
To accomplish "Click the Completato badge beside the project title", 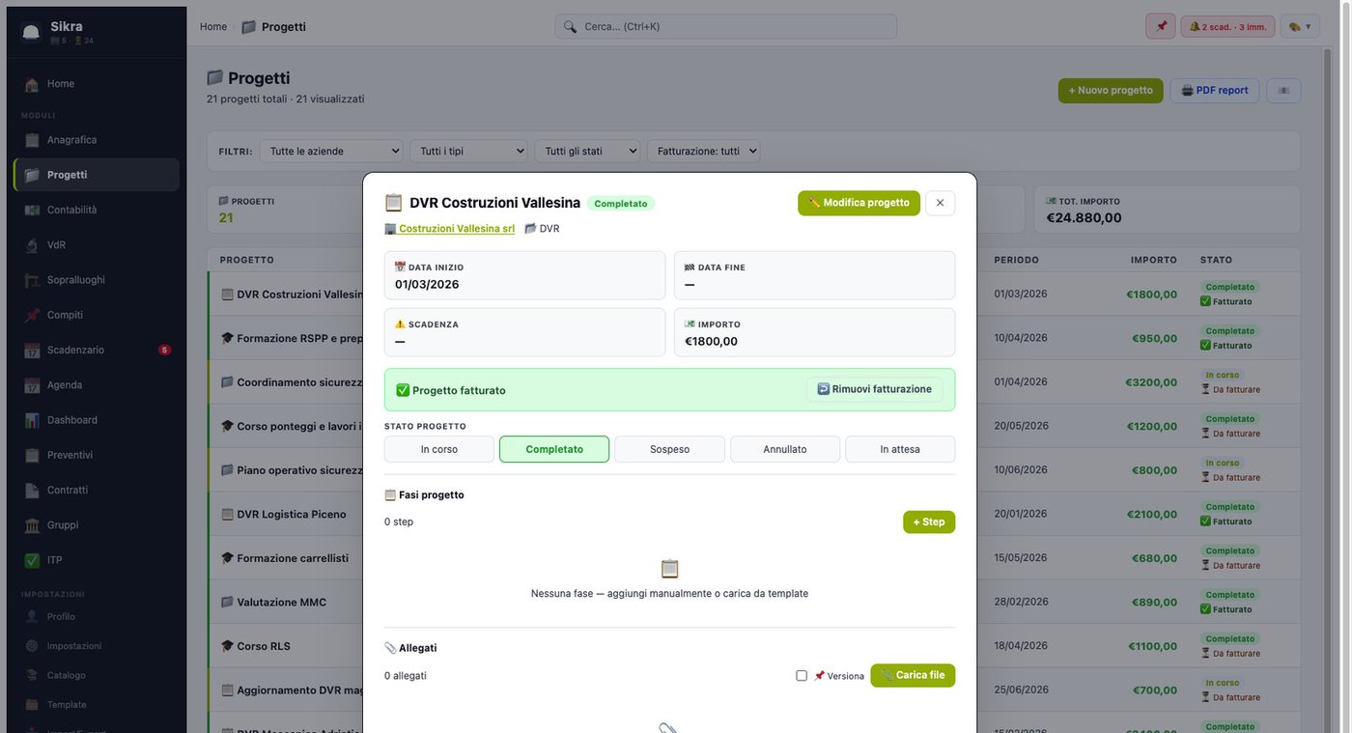I will [621, 204].
